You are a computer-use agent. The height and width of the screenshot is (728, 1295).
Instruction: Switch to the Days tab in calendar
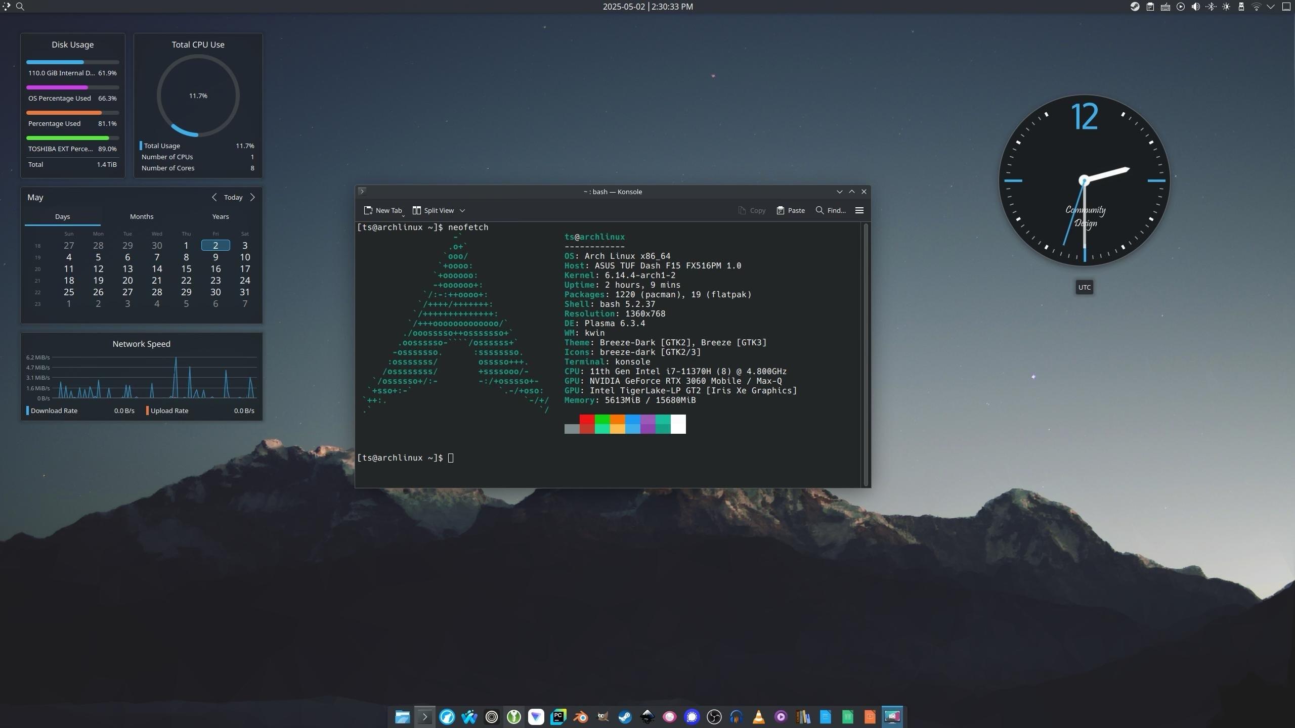click(63, 216)
